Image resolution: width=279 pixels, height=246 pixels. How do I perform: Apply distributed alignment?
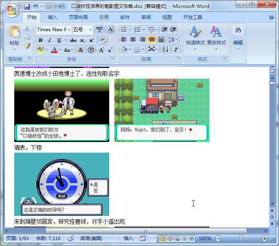coord(161,39)
